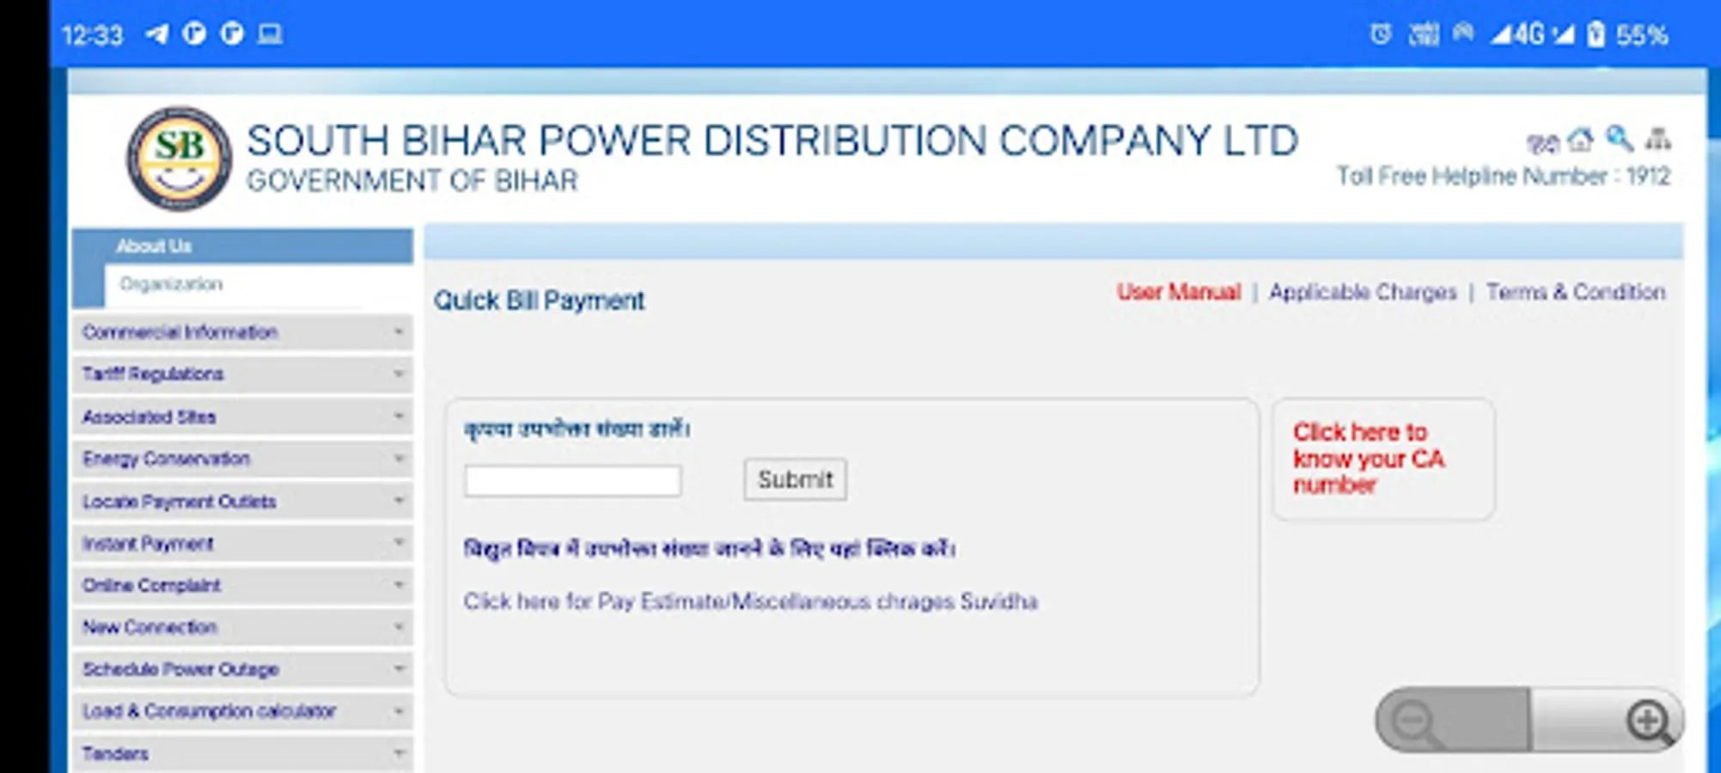The width and height of the screenshot is (1721, 773).
Task: Open the Tenders menu item
Action: coord(242,753)
